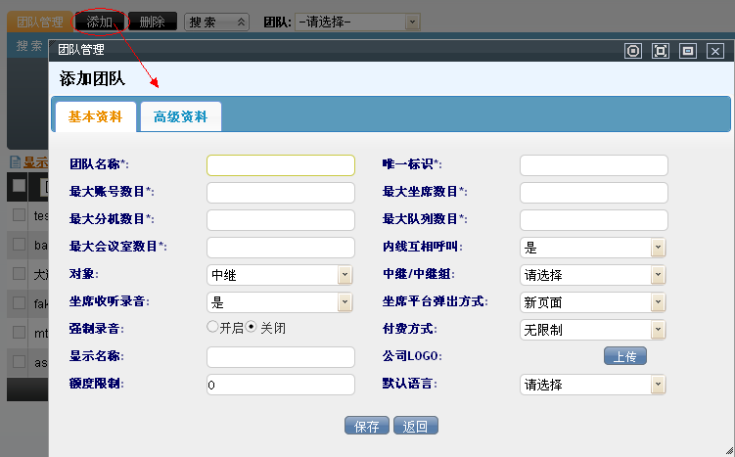Click the document icon beside 显示 link
Image resolution: width=735 pixels, height=457 pixels.
pos(15,162)
